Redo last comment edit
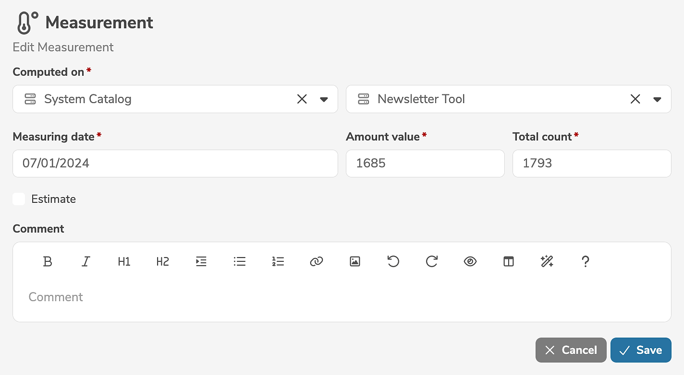Viewport: 684px width, 375px height. (431, 261)
